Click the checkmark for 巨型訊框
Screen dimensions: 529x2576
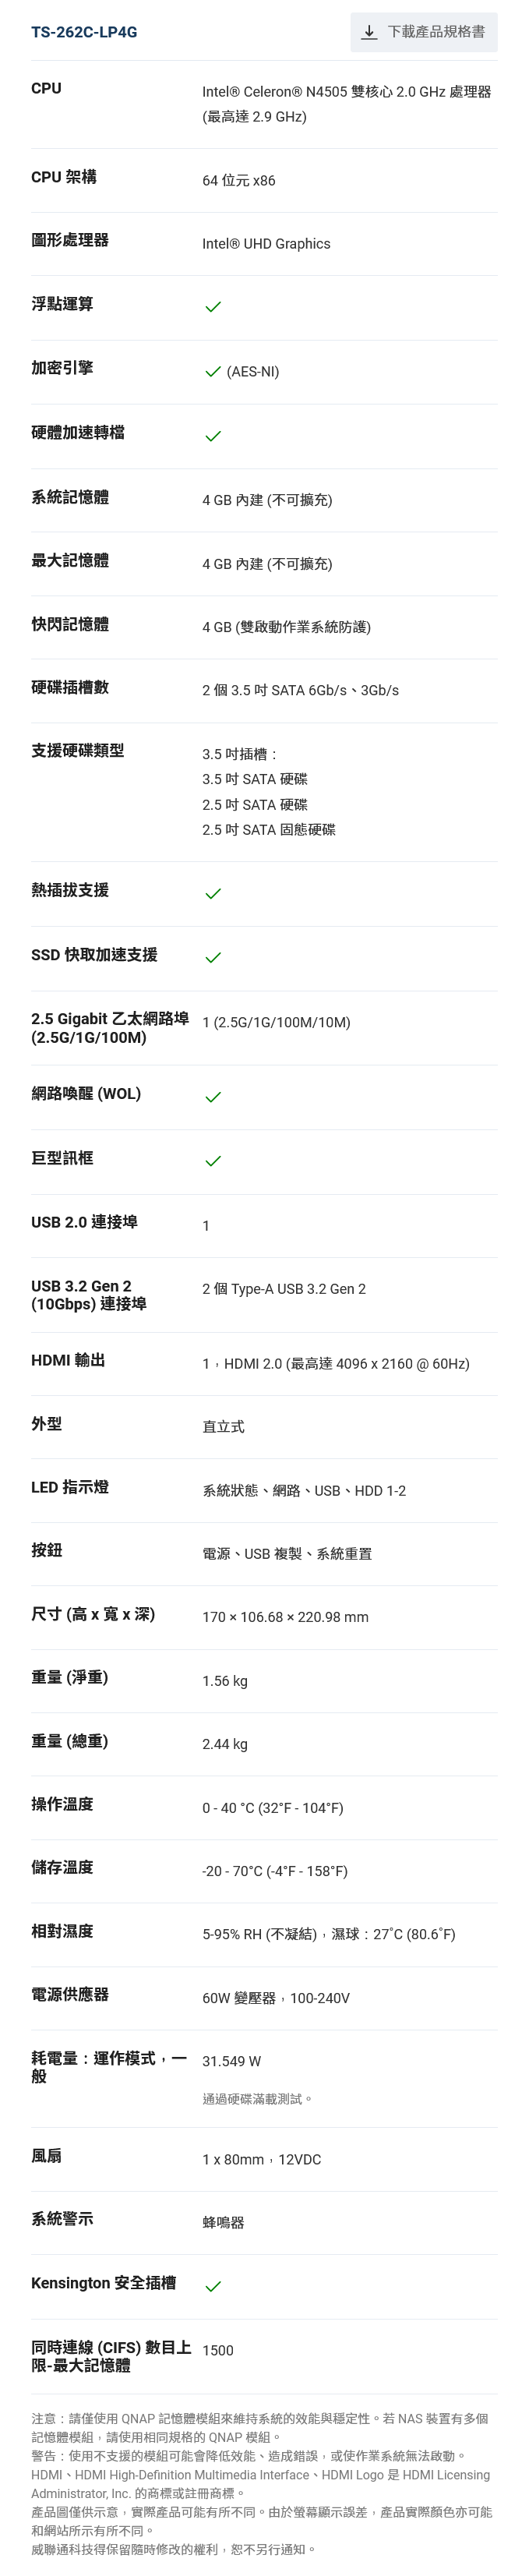pyautogui.click(x=212, y=1161)
